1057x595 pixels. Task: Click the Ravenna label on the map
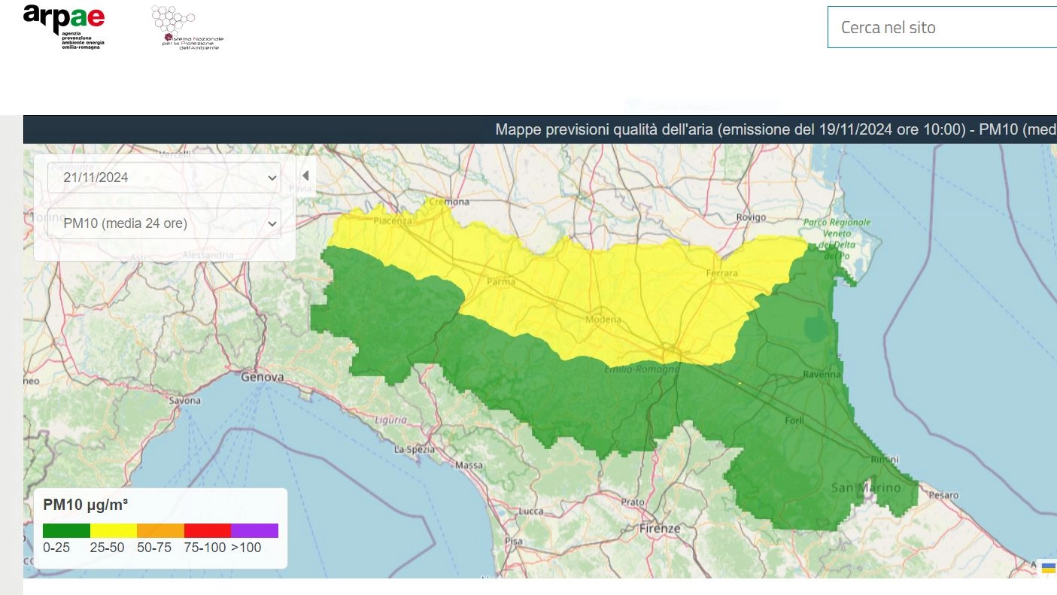822,374
